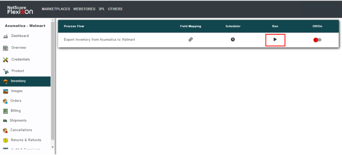Open Field Mapping link icon

pos(190,39)
